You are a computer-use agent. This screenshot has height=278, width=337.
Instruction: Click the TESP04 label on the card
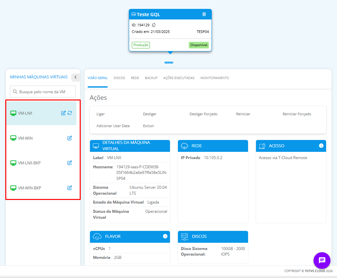click(203, 32)
